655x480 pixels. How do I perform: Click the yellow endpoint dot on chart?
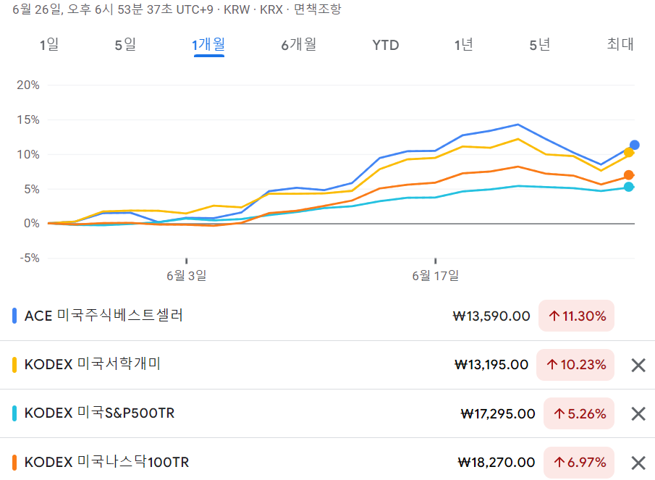point(629,153)
